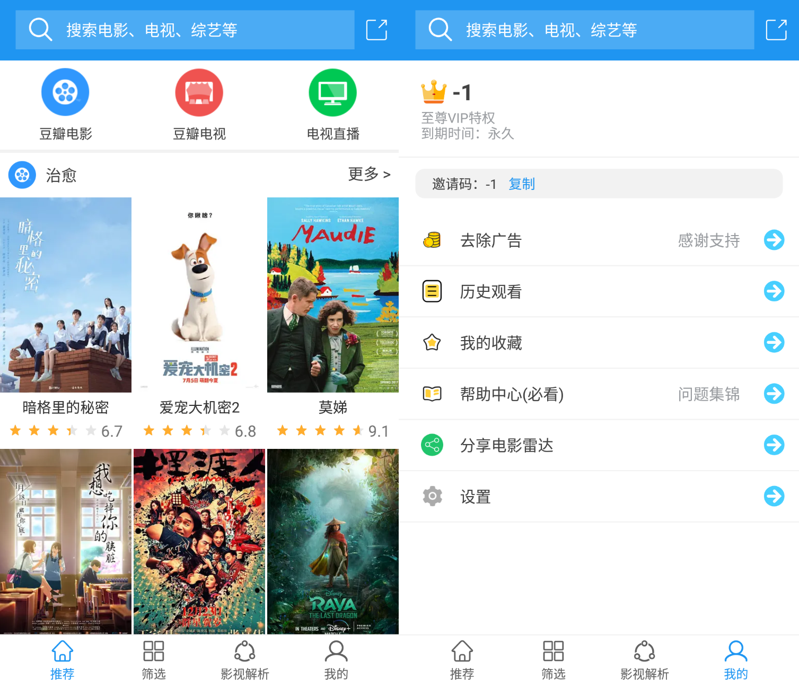Expand 更多 in the 治愈 section
799x685 pixels.
click(368, 174)
